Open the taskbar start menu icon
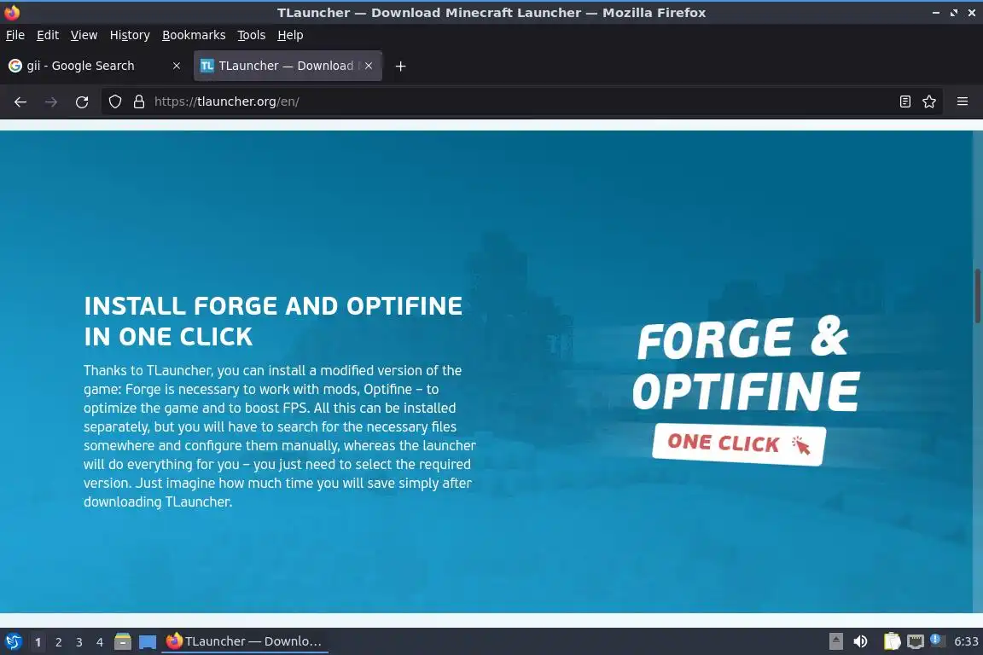The height and width of the screenshot is (655, 983). coord(13,641)
